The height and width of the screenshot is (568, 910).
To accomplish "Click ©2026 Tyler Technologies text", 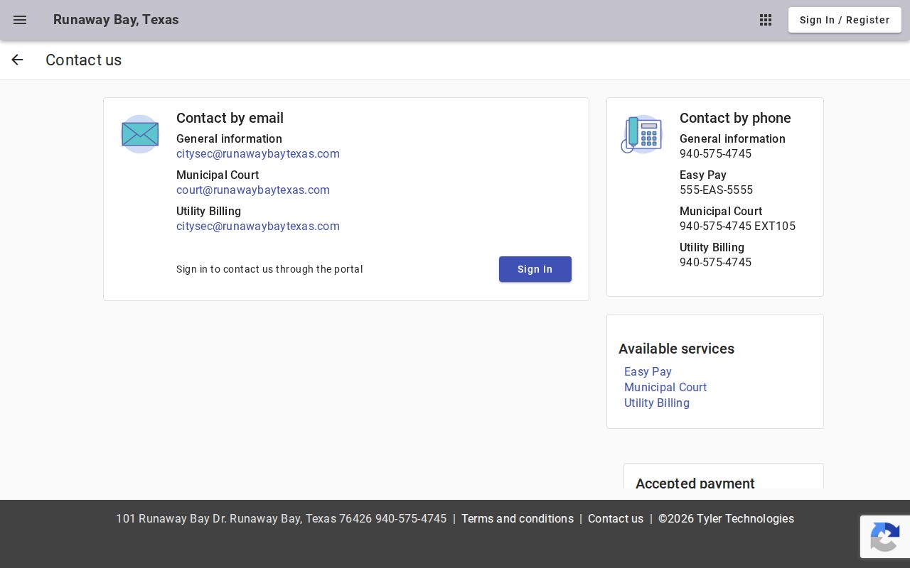I will pos(726,518).
